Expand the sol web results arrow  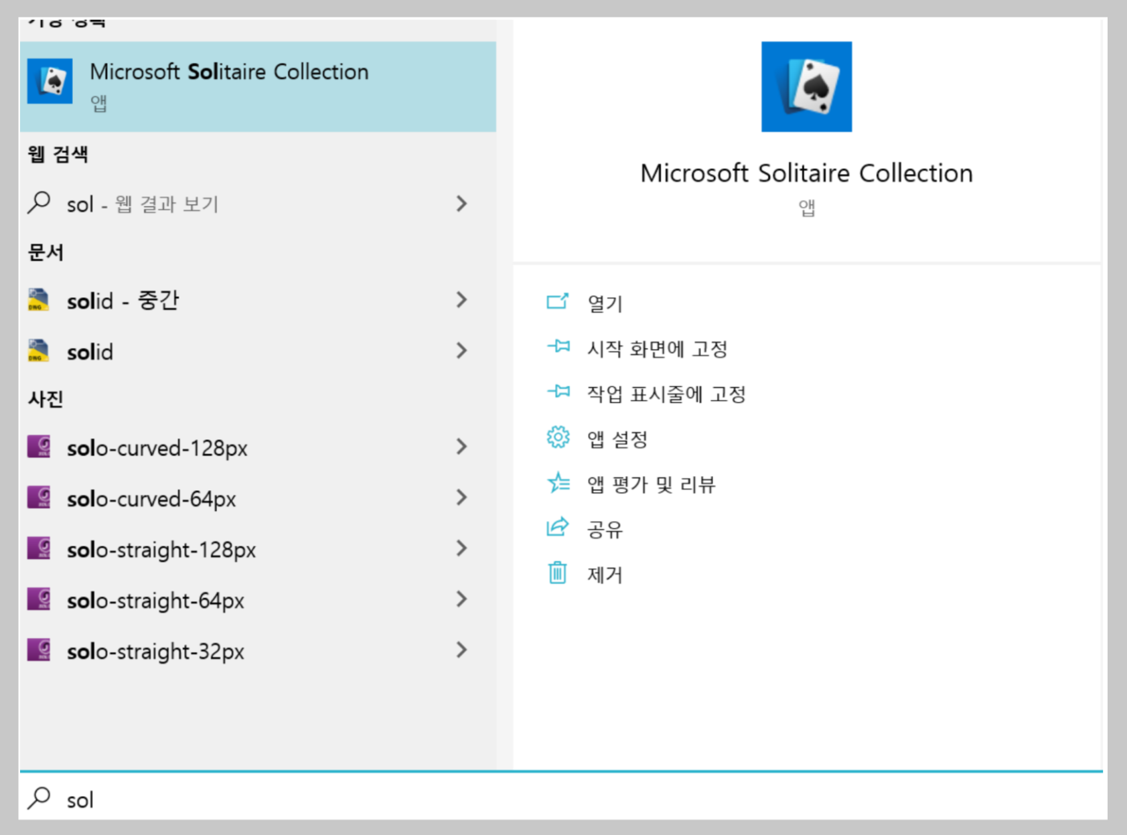point(461,204)
